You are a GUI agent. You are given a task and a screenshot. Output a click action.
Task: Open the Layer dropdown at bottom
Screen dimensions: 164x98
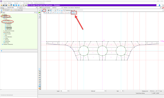point(68,91)
